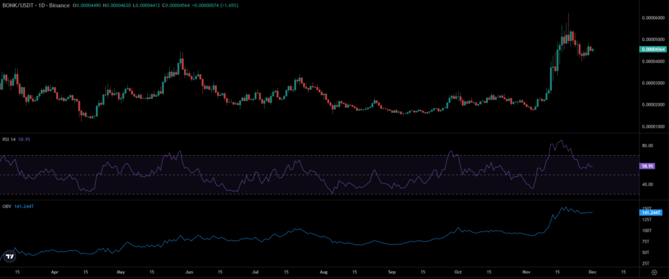Click the 58.95 value beside RSI 14 legend
Image resolution: width=669 pixels, height=279 pixels.
[x=24, y=139]
